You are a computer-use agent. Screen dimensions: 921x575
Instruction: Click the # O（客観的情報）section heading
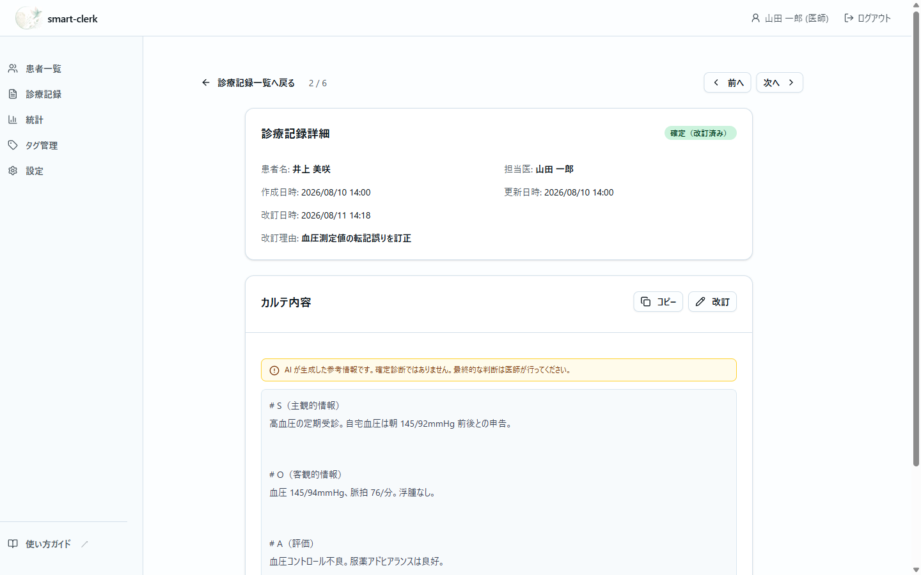pos(306,475)
